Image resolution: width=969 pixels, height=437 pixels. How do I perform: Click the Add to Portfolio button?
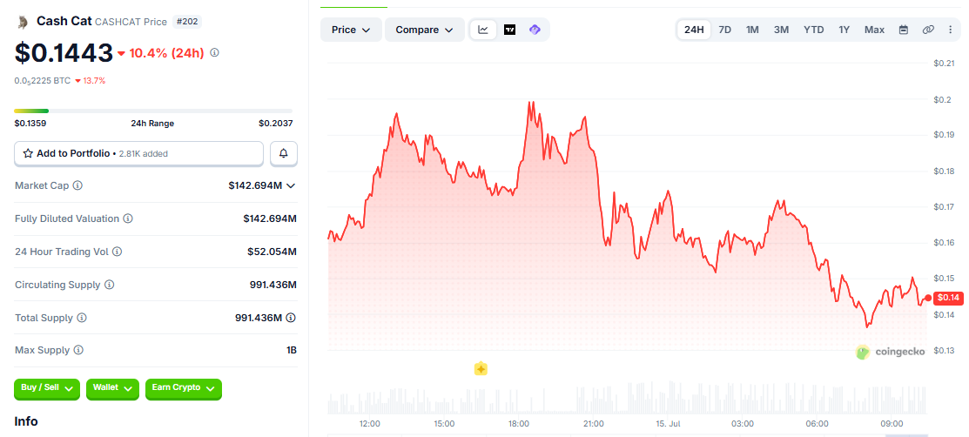(139, 153)
